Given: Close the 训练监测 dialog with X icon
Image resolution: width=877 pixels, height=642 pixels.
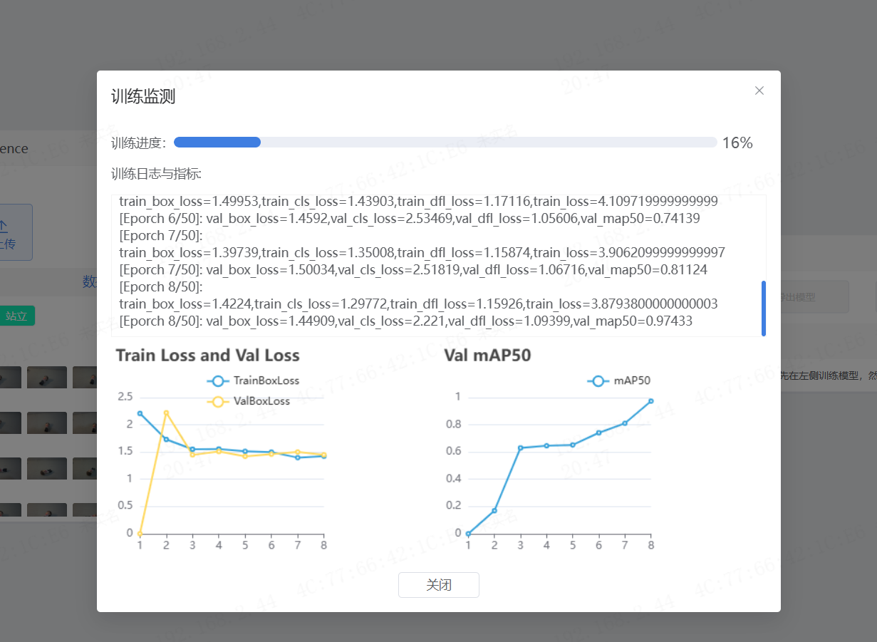Looking at the screenshot, I should coord(759,90).
